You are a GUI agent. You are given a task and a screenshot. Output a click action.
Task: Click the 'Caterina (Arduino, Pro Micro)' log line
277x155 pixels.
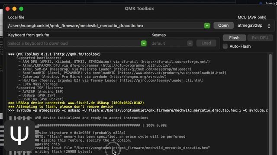(x=92, y=77)
